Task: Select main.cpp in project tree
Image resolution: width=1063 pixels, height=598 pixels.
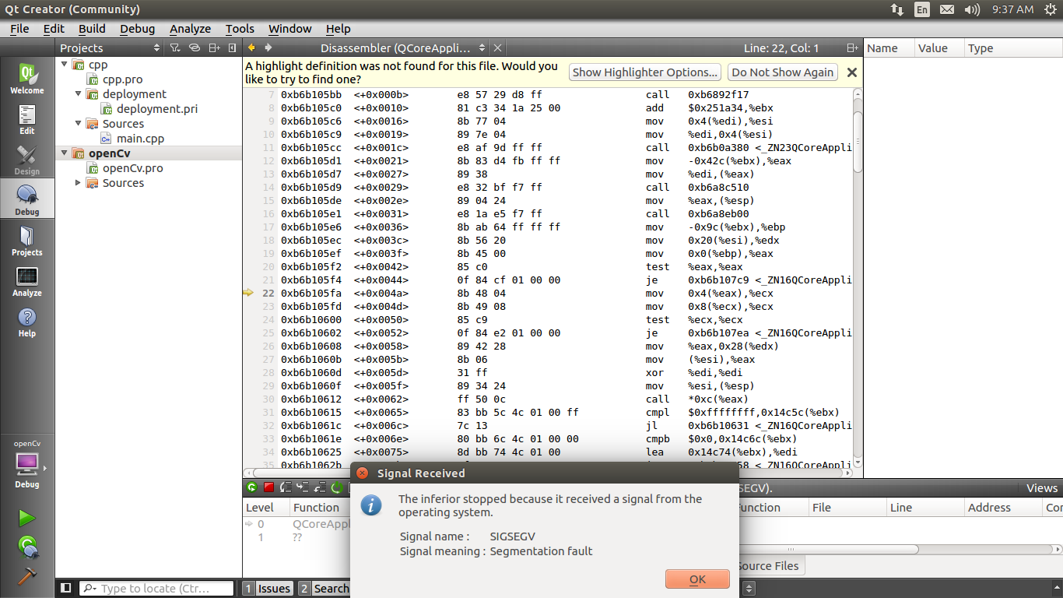Action: [140, 138]
